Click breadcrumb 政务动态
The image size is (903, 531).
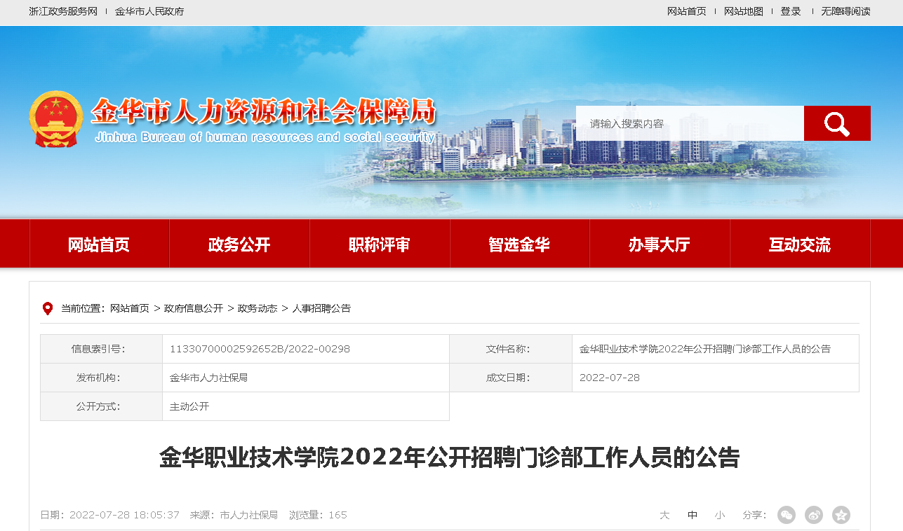point(257,308)
